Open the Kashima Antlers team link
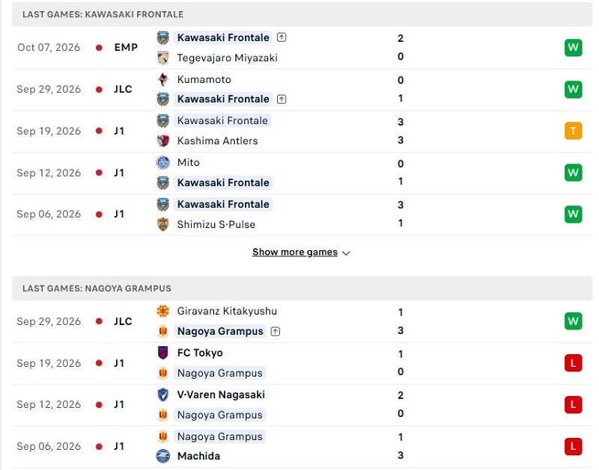Screen dimensions: 599x470 (217, 140)
